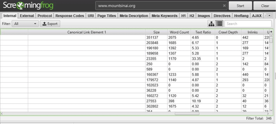The width and height of the screenshot is (276, 124).
Task: Click the Filter Total 346 status text
Action: (259, 118)
